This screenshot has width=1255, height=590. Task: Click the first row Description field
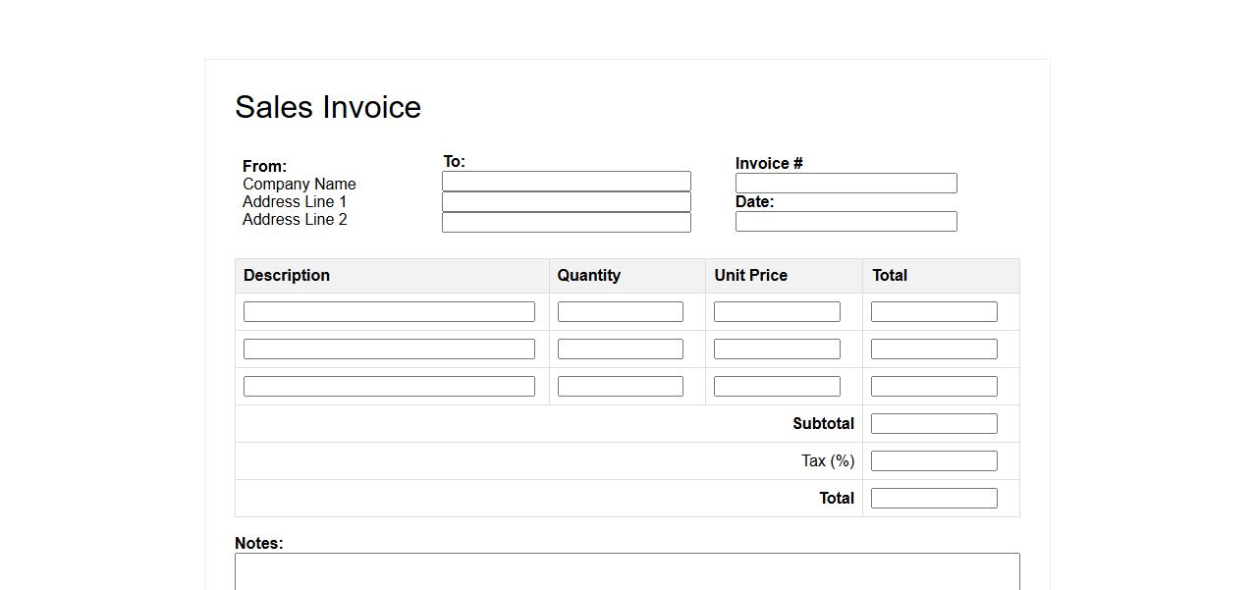point(389,312)
